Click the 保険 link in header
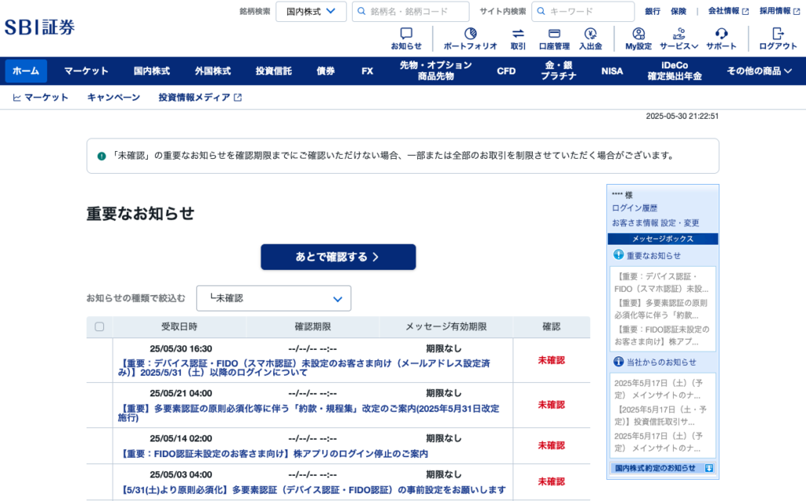The height and width of the screenshot is (501, 806). pyautogui.click(x=678, y=11)
